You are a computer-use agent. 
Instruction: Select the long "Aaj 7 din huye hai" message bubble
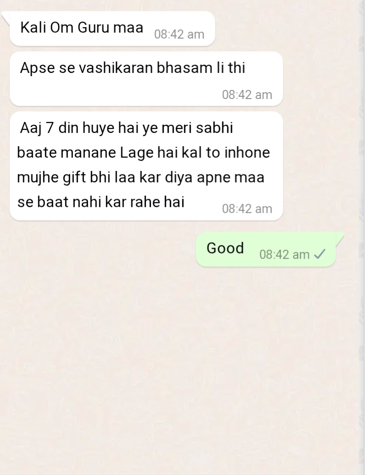(146, 166)
